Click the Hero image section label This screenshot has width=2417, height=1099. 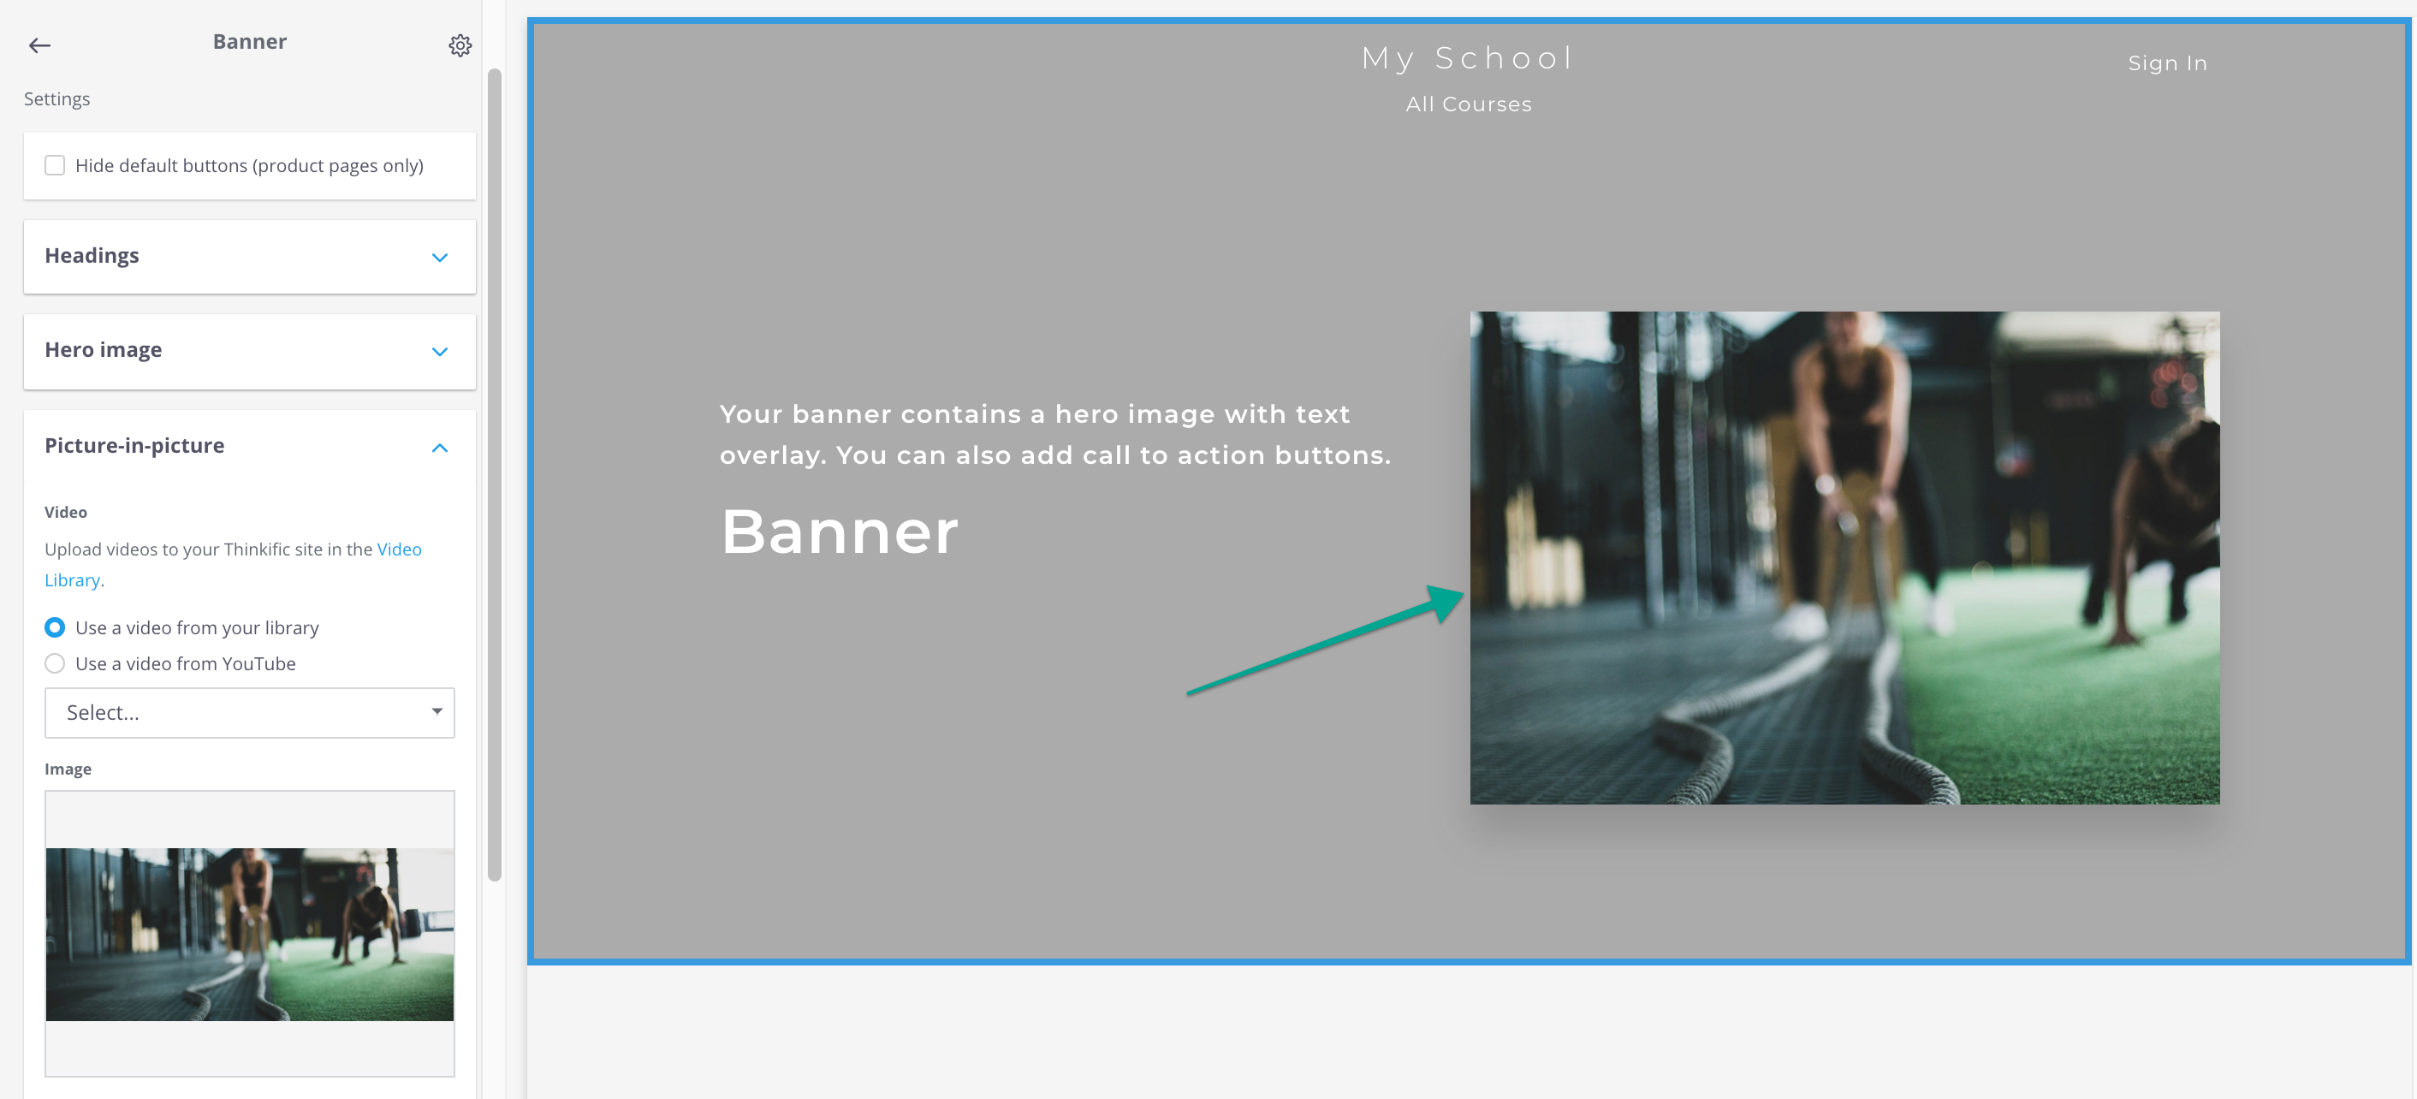tap(104, 349)
